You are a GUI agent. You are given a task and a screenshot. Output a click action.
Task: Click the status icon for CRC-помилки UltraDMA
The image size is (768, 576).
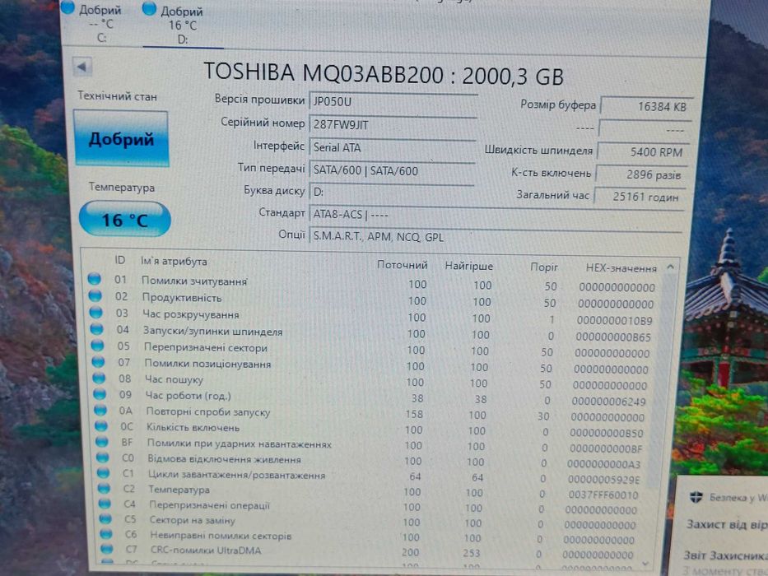(x=107, y=549)
